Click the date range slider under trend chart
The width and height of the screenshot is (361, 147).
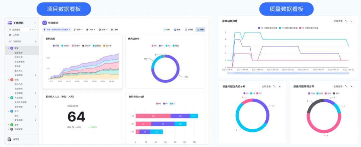click(287, 73)
